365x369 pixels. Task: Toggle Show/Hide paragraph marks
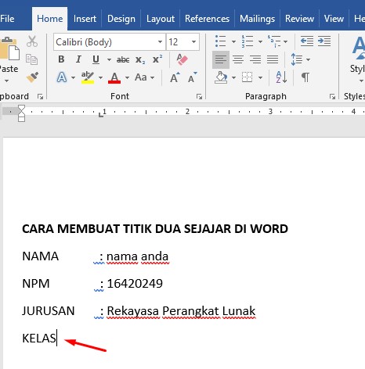tap(305, 77)
